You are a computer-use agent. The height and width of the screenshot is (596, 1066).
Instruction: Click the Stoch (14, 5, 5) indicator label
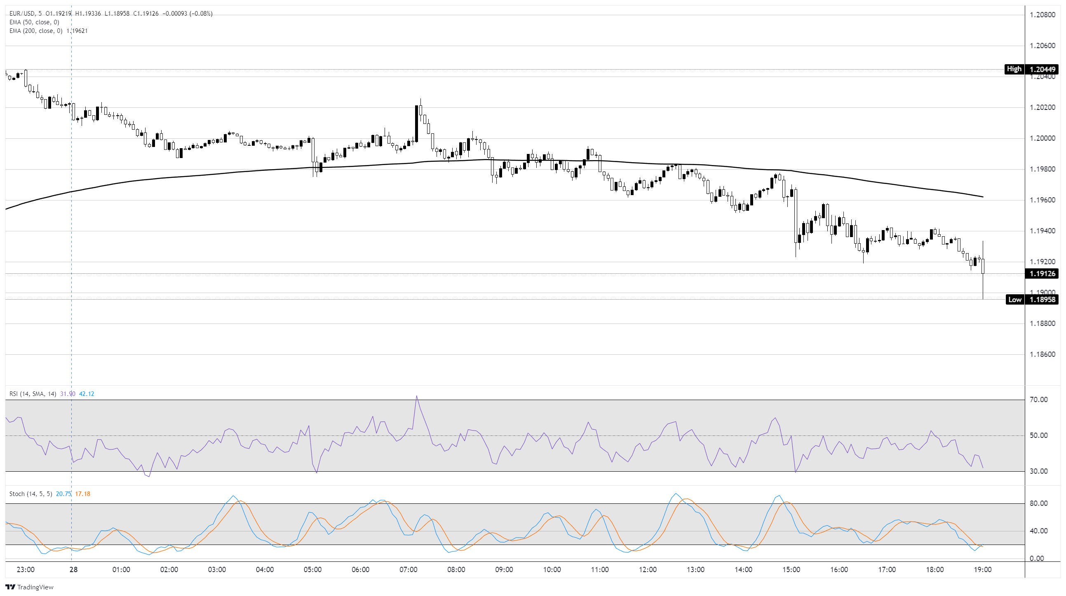coord(31,494)
